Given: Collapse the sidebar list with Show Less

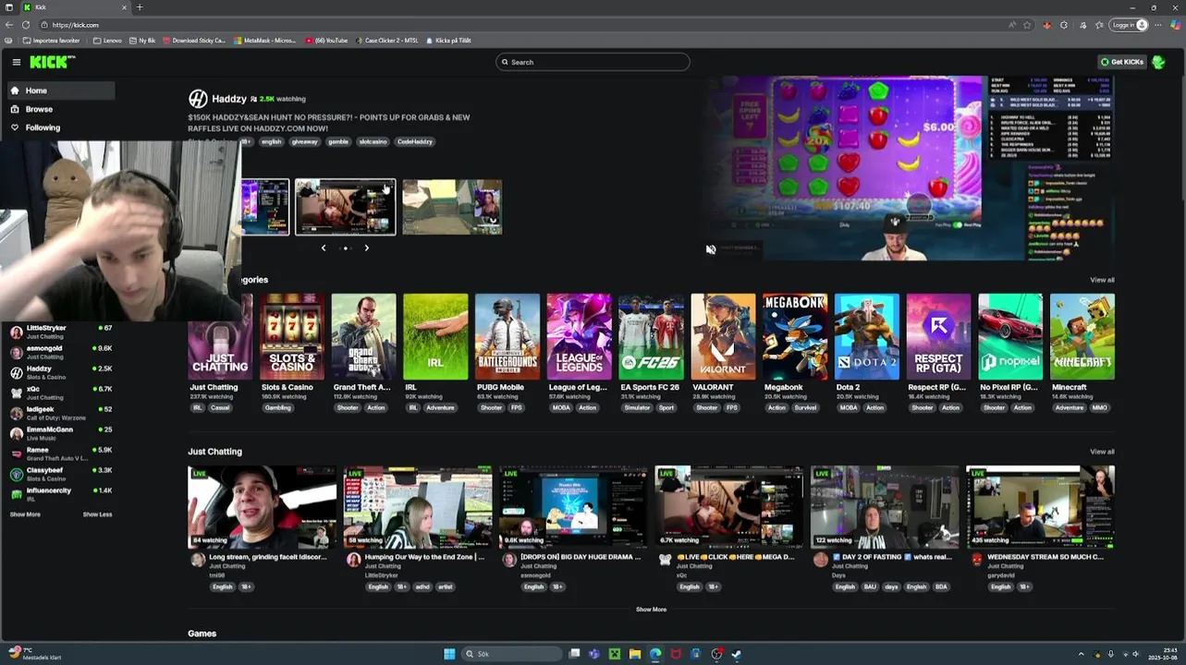Looking at the screenshot, I should tap(97, 514).
